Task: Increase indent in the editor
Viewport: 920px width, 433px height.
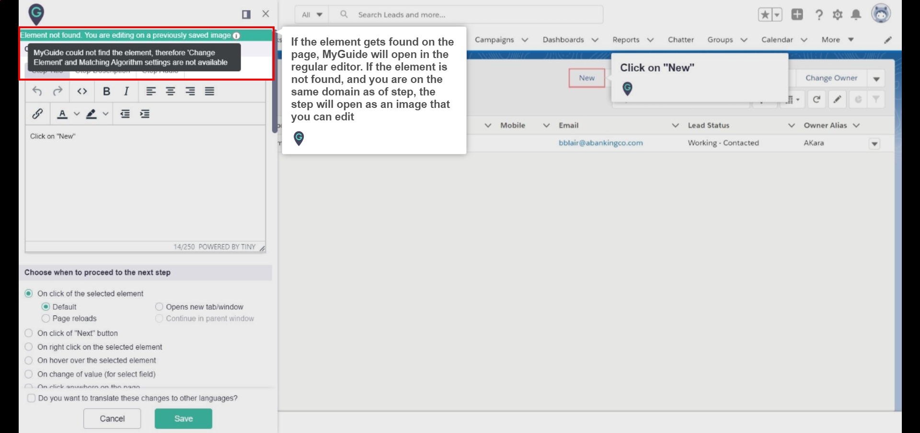Action: (145, 114)
